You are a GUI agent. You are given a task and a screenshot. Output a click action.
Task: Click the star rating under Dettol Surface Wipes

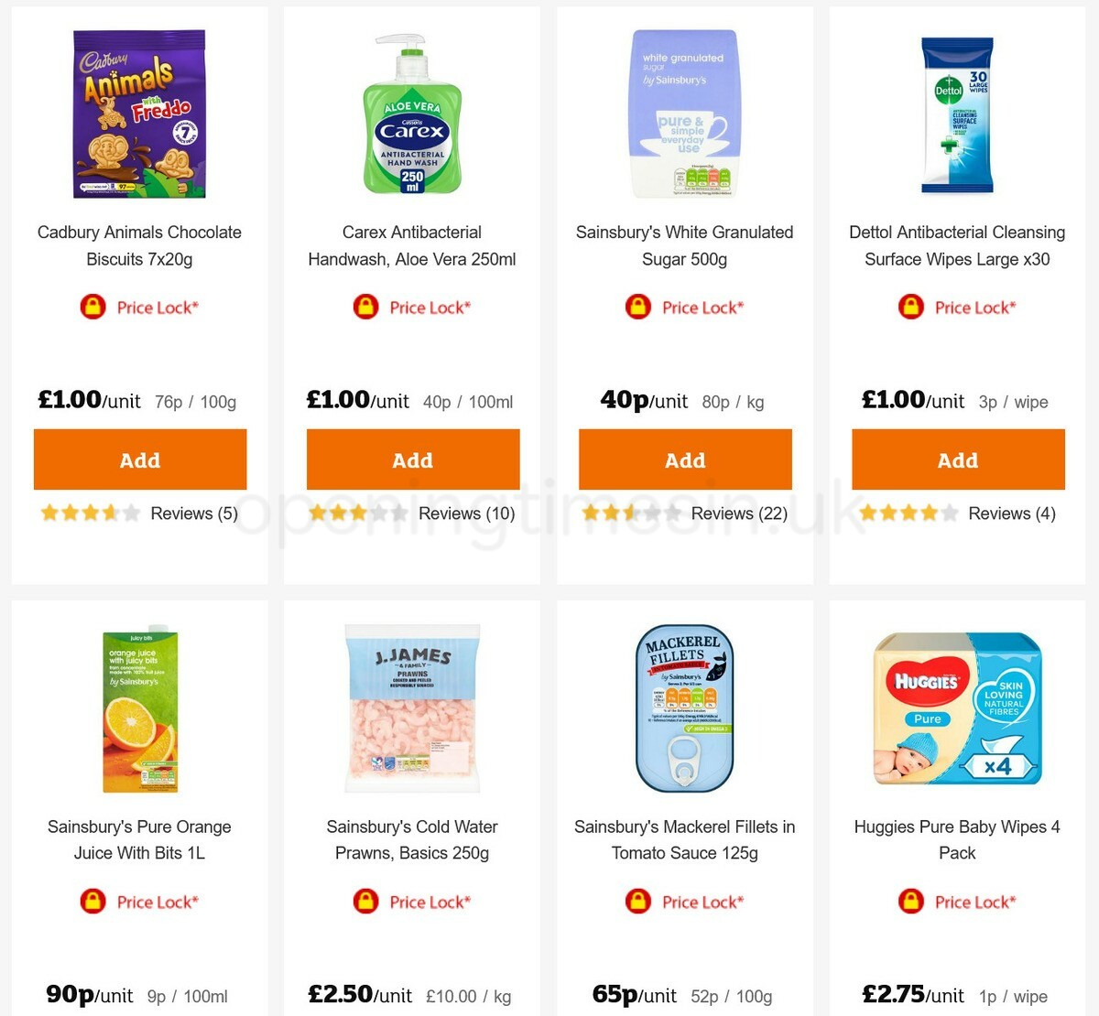(907, 513)
